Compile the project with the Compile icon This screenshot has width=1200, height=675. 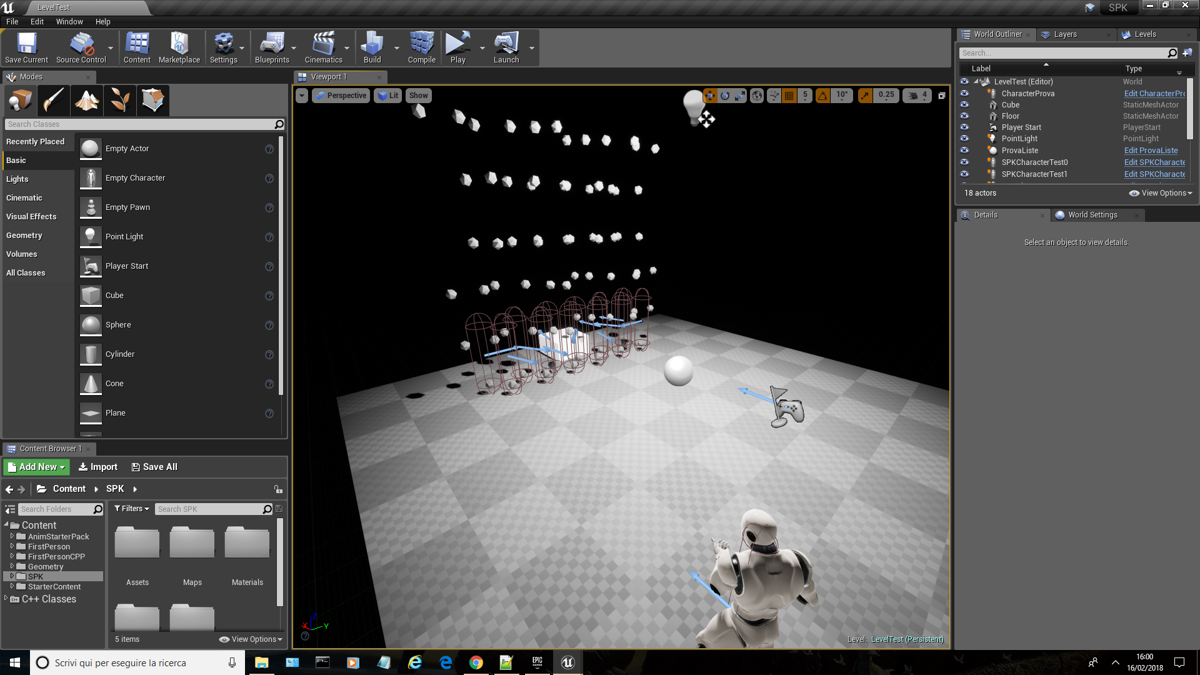point(422,47)
